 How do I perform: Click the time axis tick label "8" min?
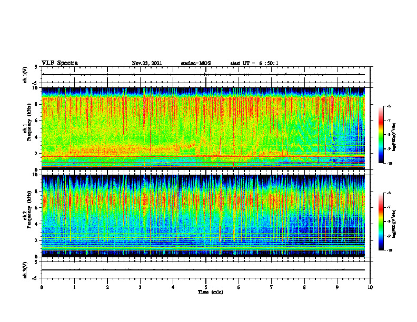[304, 287]
